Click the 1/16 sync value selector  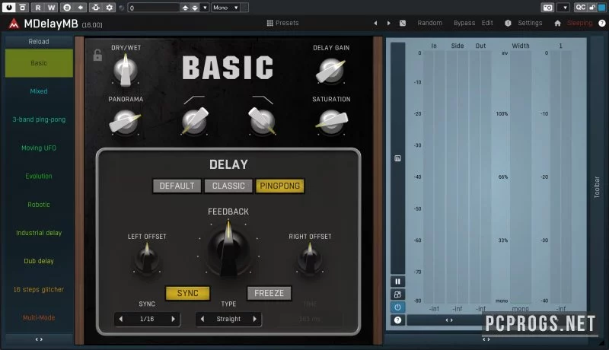coord(147,319)
